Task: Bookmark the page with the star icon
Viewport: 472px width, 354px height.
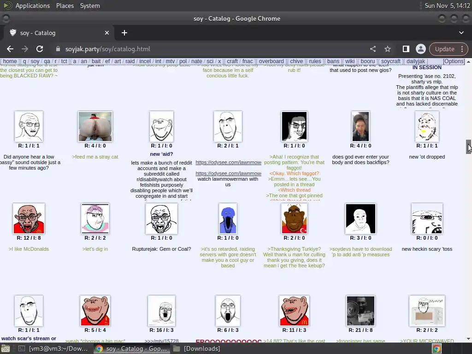Action: pos(387,49)
